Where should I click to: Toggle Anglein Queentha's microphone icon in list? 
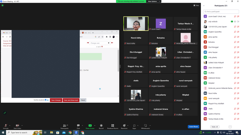point(235,31)
